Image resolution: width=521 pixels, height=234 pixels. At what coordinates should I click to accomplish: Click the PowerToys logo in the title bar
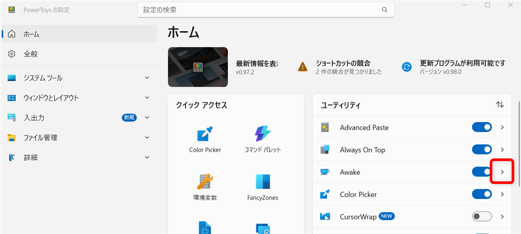coord(11,9)
